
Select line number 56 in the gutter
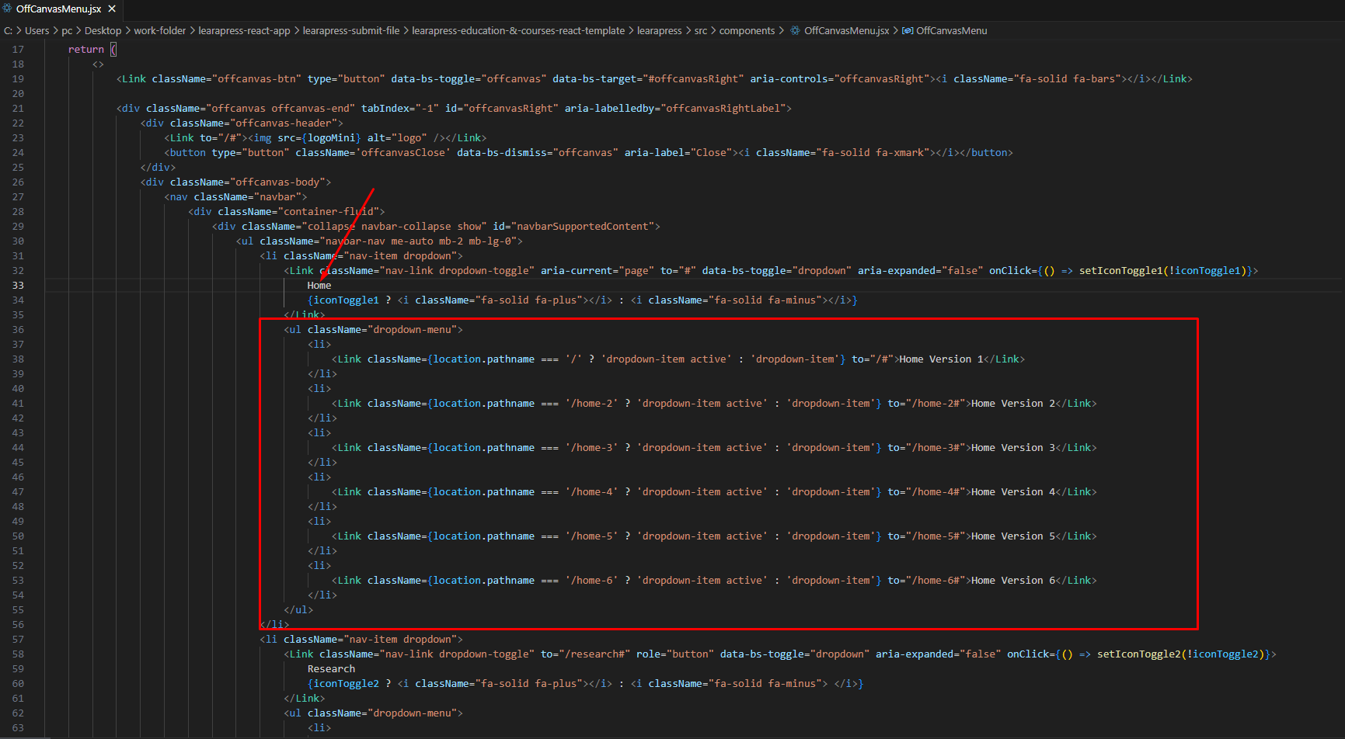[x=18, y=625]
